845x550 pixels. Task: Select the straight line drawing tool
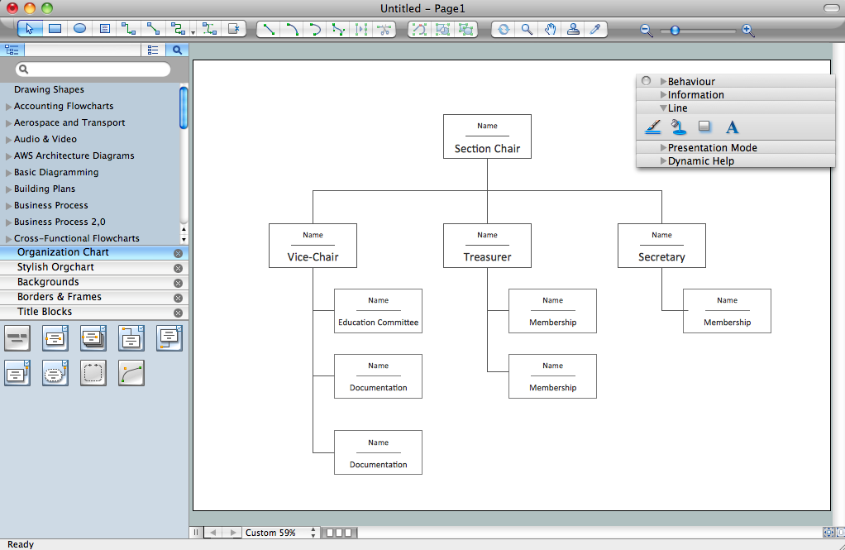coord(269,29)
